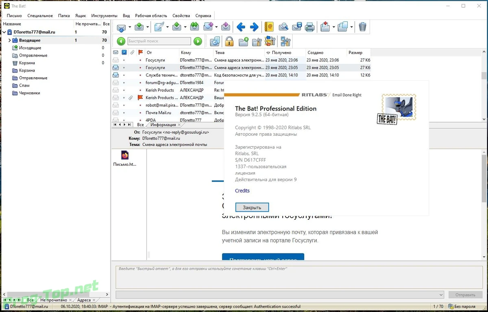Open the Инструменты menu

coord(105,15)
